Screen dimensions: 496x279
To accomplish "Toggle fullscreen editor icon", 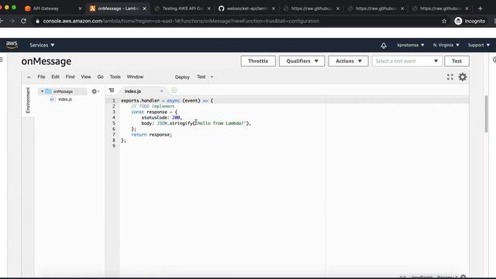I will coord(450,77).
